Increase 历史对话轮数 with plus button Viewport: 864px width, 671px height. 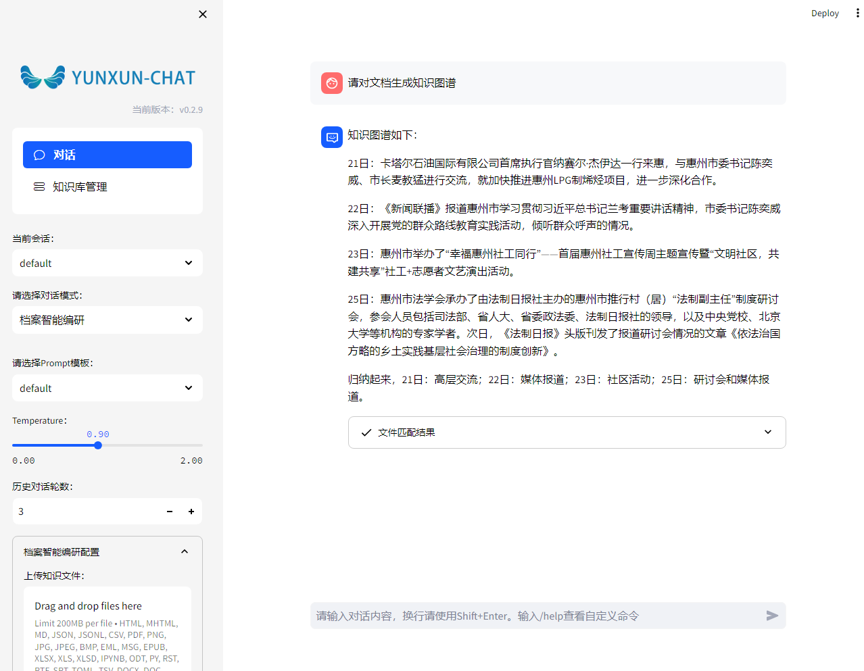(x=191, y=512)
